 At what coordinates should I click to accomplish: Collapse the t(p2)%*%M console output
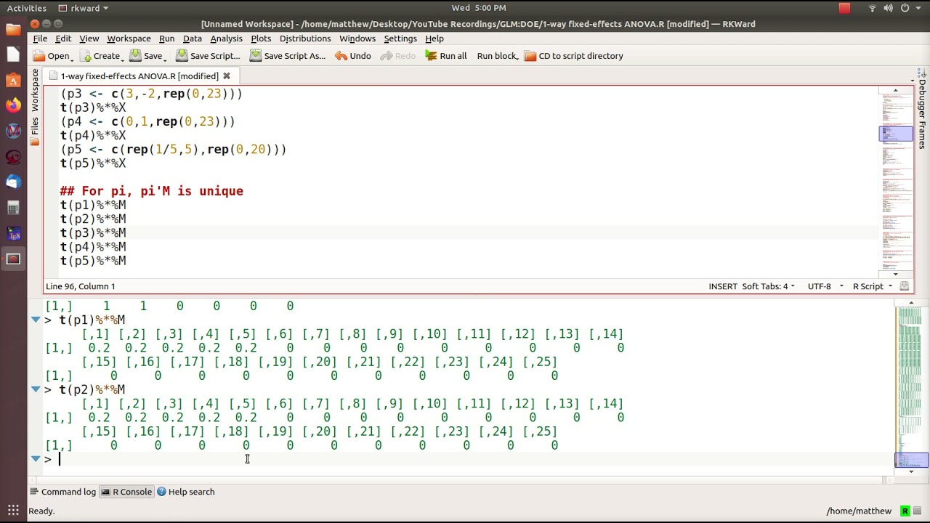[36, 389]
